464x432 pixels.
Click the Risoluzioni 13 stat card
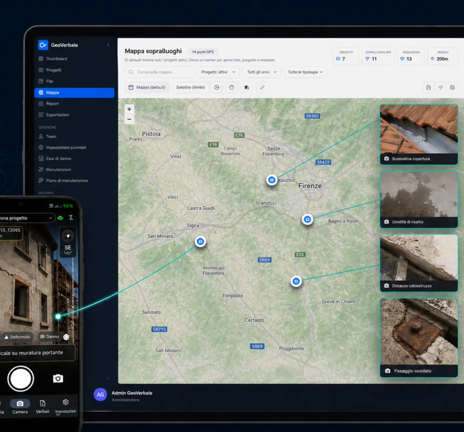411,56
